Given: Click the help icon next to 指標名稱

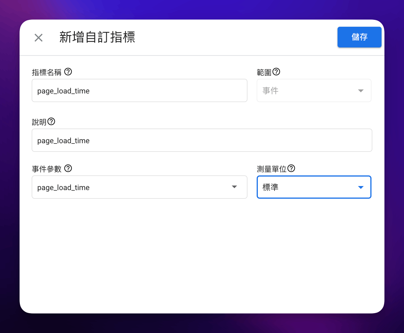Looking at the screenshot, I should (x=68, y=72).
